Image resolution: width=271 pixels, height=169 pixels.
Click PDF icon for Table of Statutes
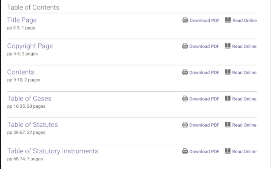185,125
